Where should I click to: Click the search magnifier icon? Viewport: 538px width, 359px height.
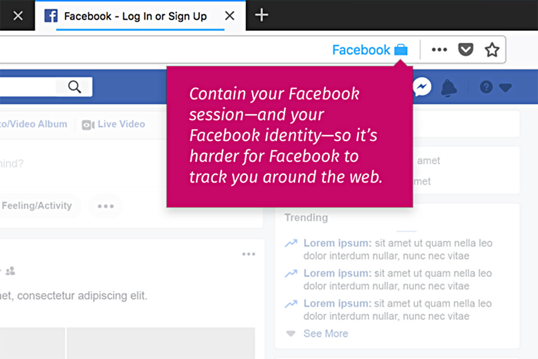tap(74, 87)
